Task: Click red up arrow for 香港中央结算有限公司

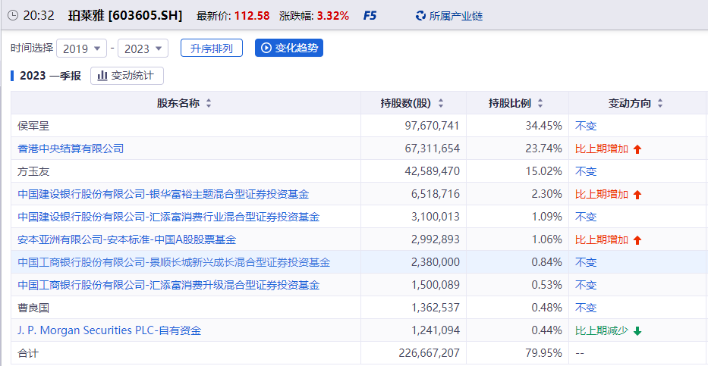Action: click(637, 149)
